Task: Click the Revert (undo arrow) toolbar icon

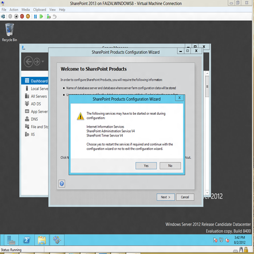Action: [x=54, y=17]
